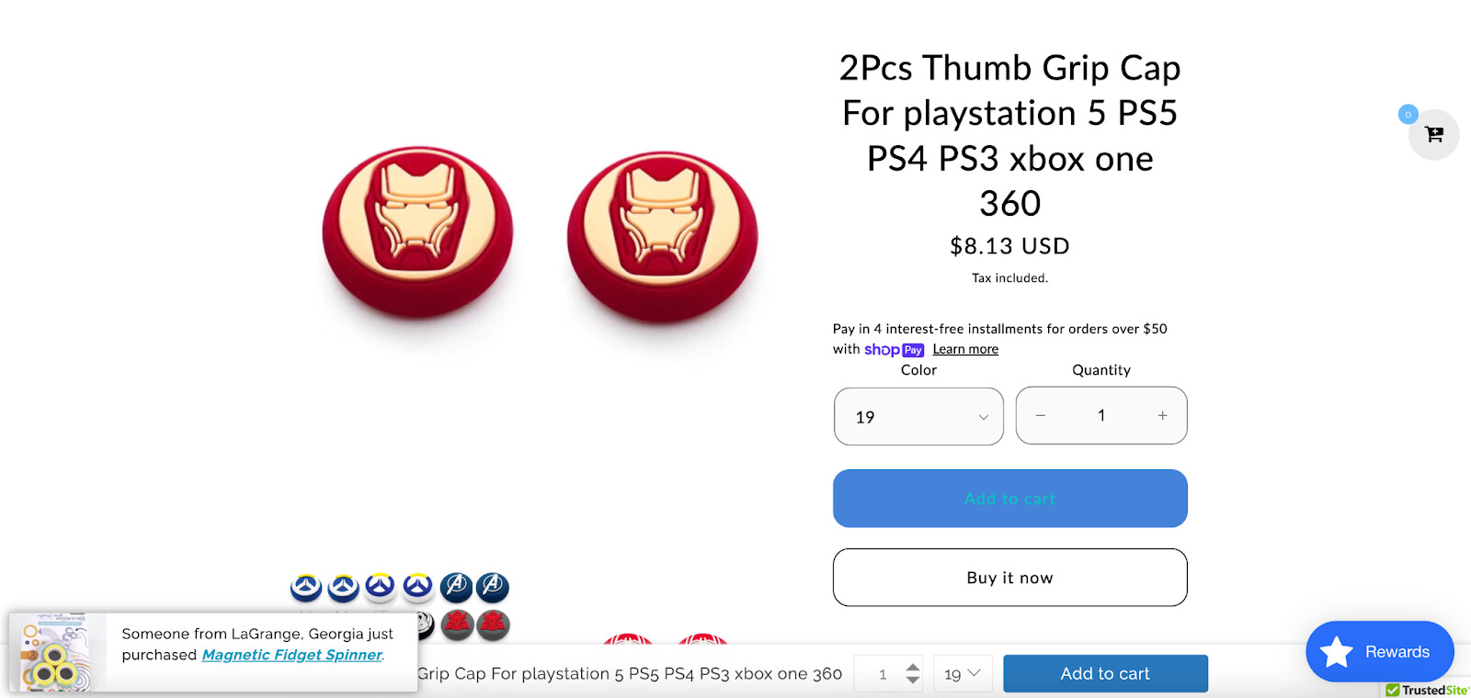Decrease quantity with the minus icon

pos(1040,415)
